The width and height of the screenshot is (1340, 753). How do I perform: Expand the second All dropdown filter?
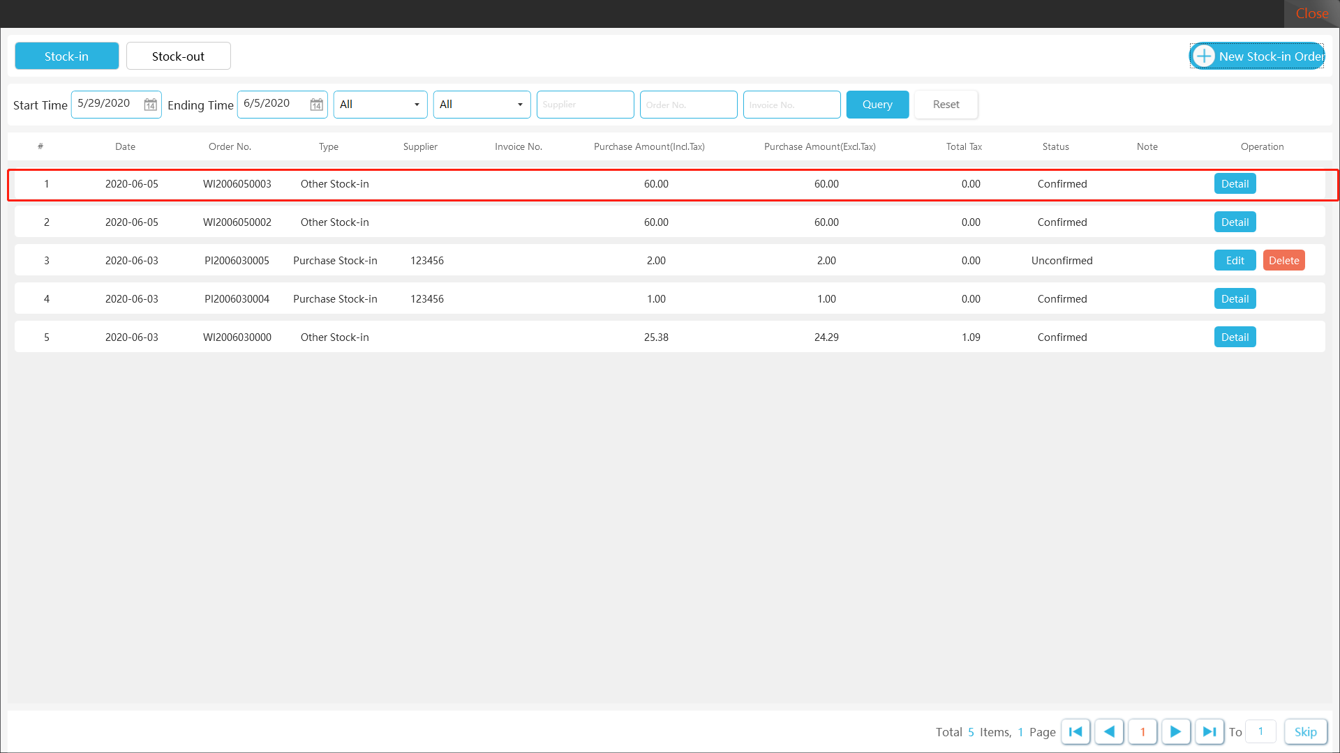[x=482, y=105]
